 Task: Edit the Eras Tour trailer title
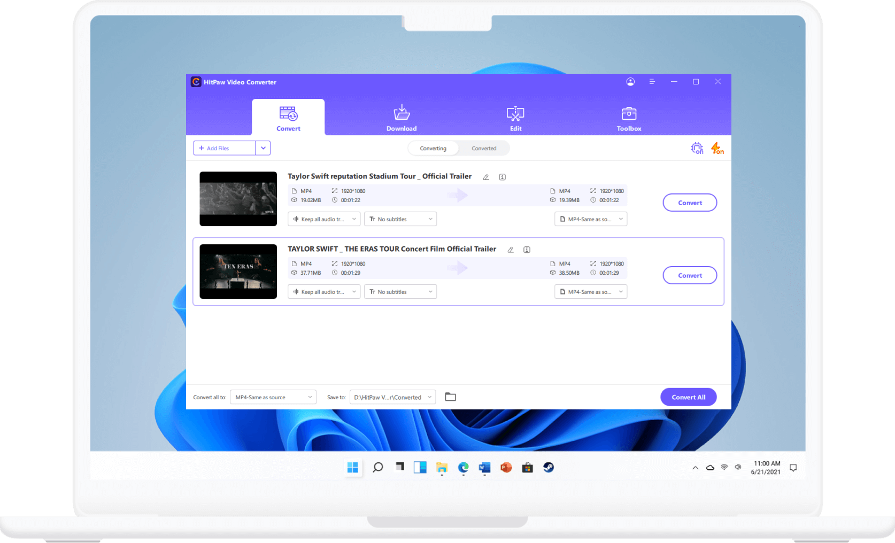(x=510, y=249)
